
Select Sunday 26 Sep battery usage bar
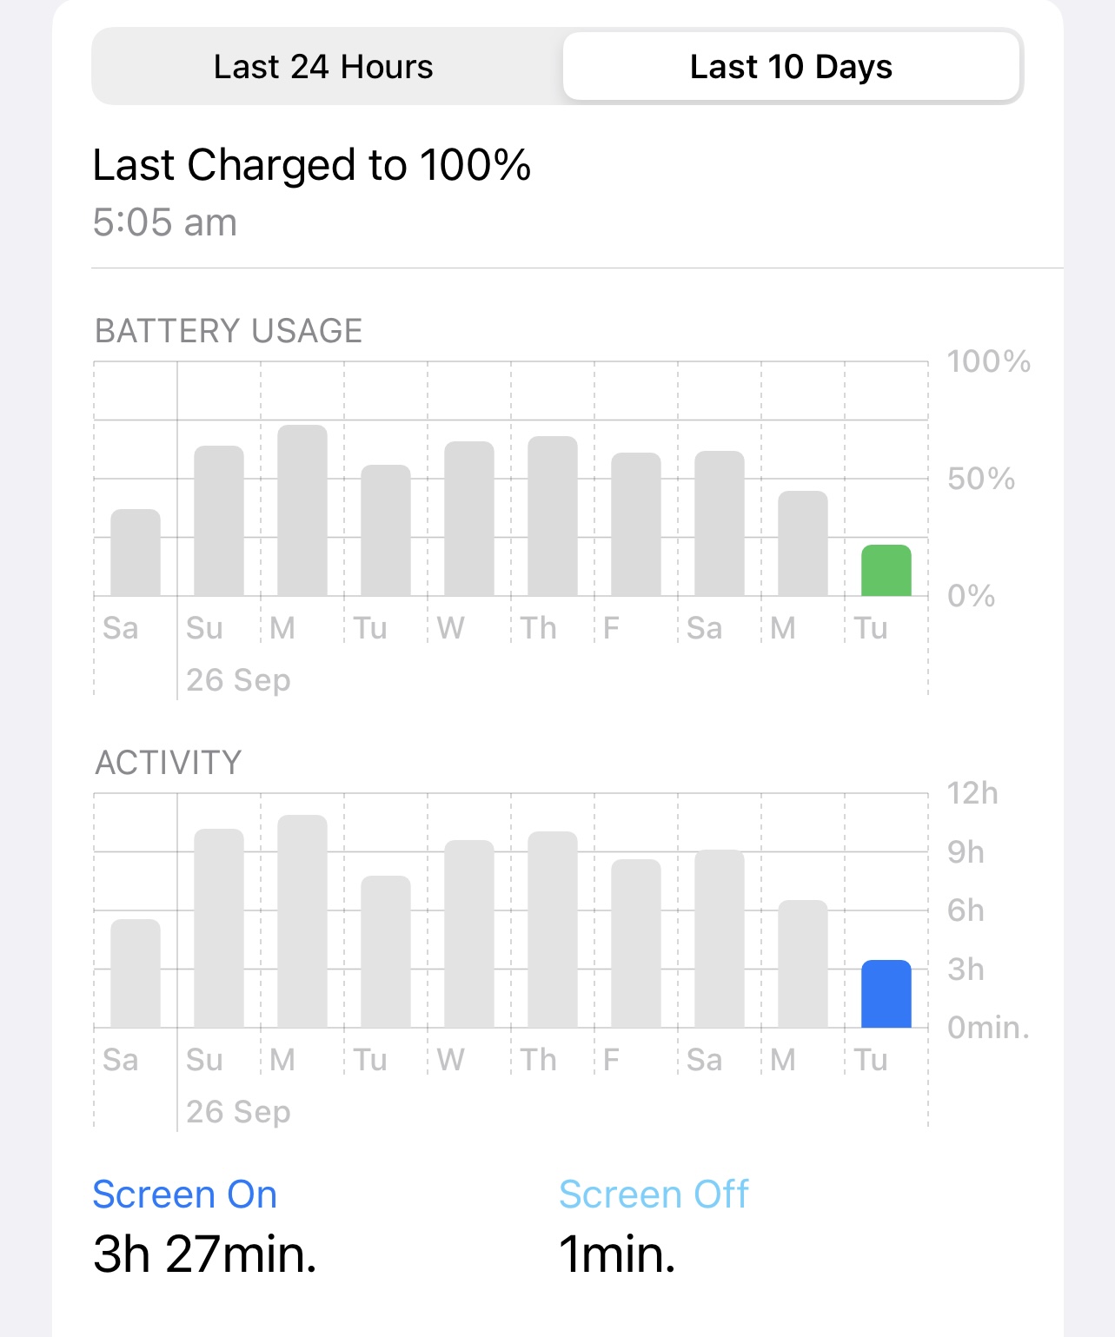219,520
